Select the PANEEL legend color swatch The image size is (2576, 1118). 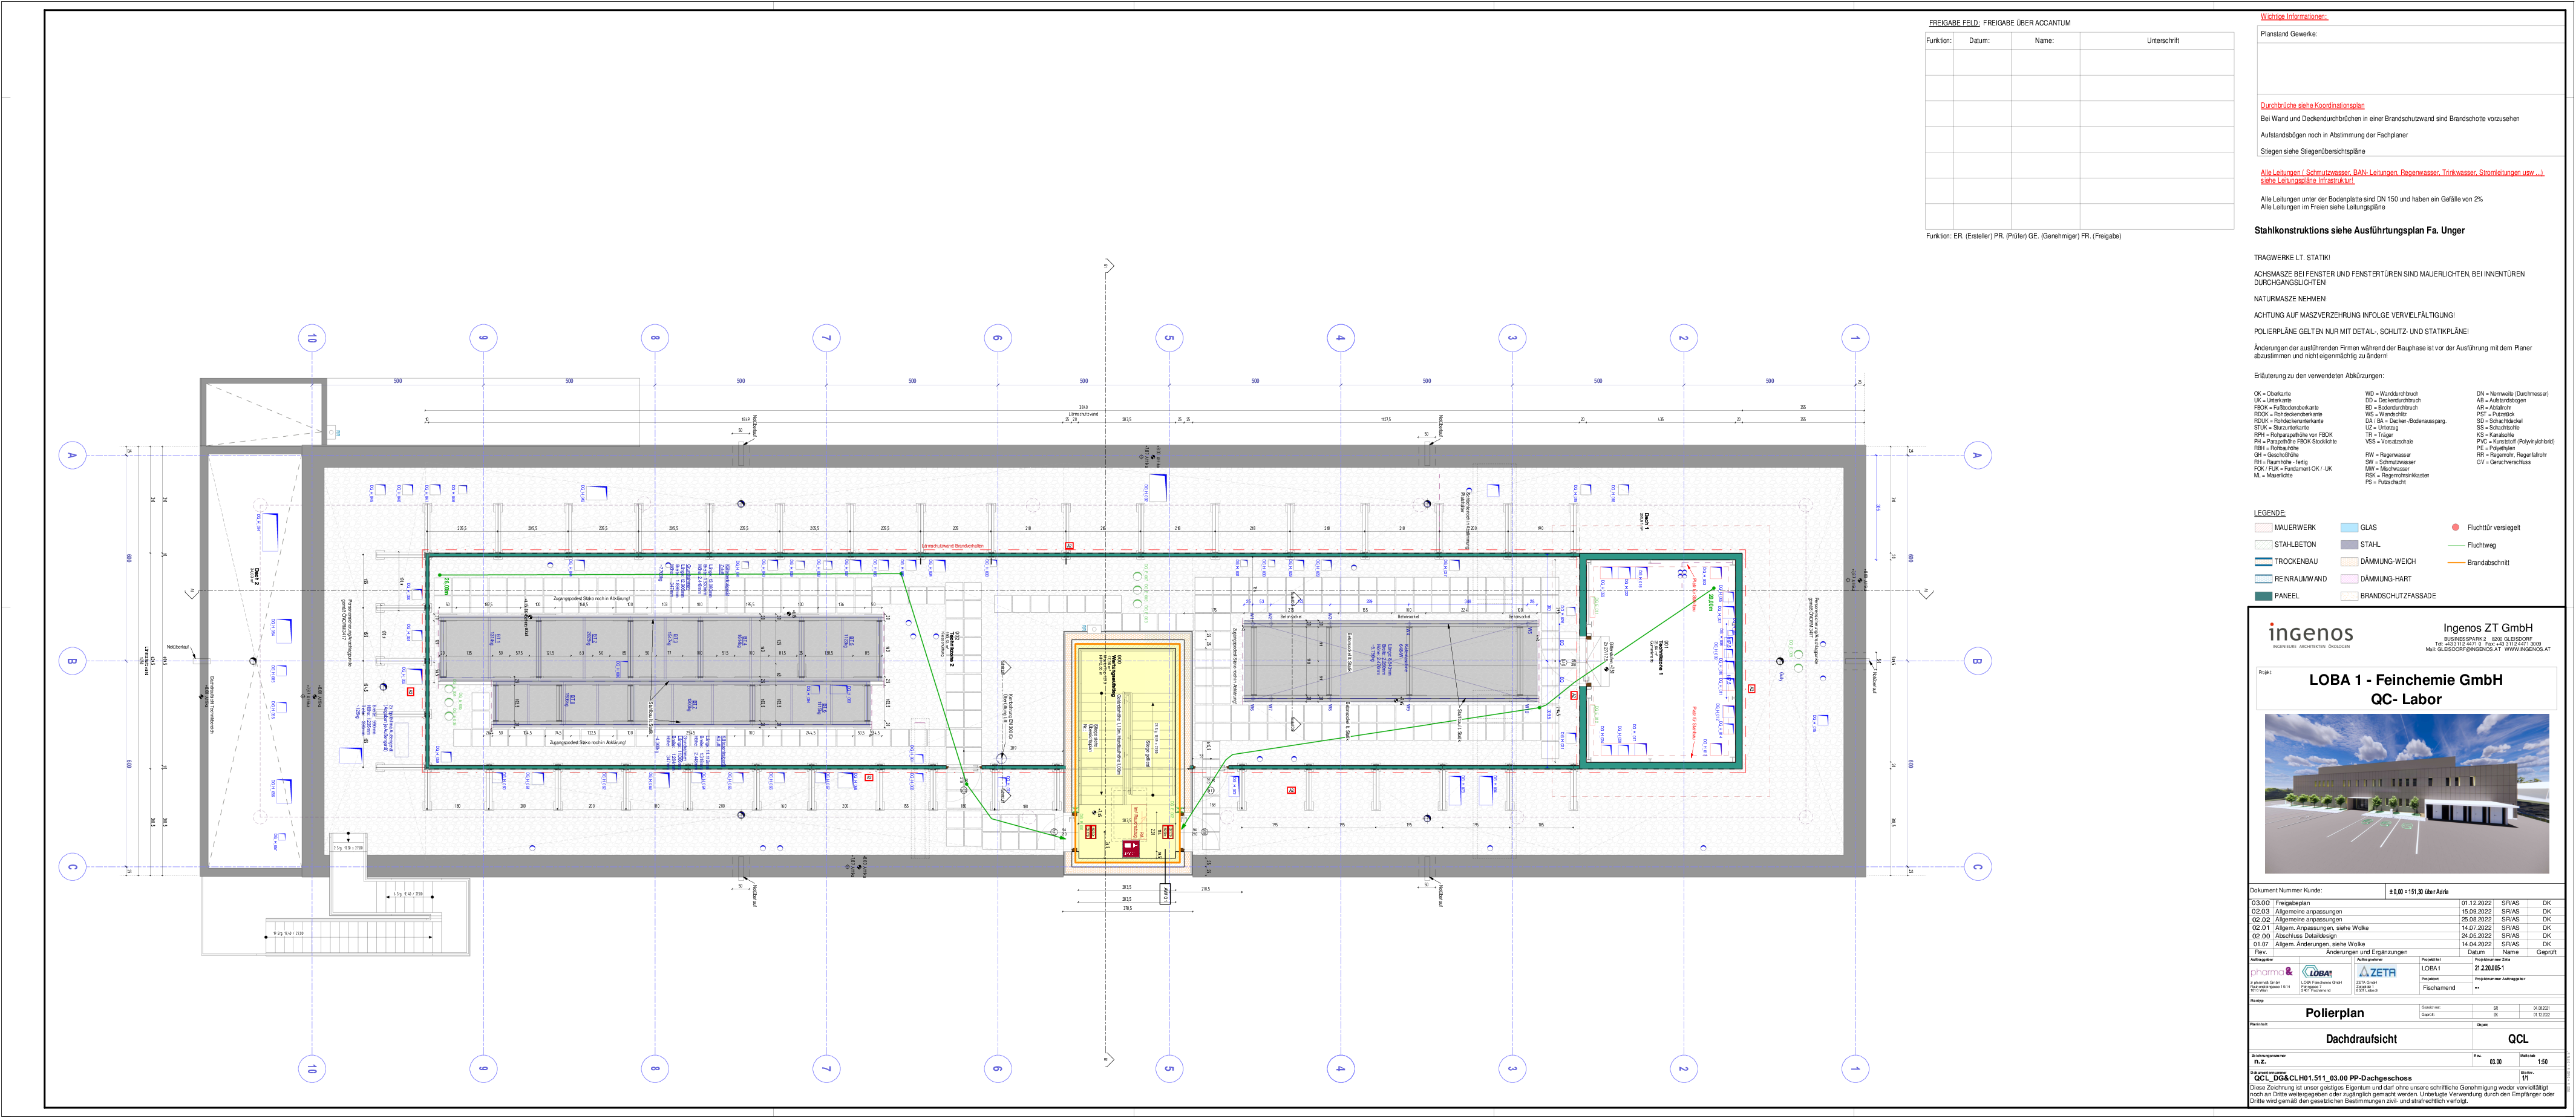coord(2263,596)
